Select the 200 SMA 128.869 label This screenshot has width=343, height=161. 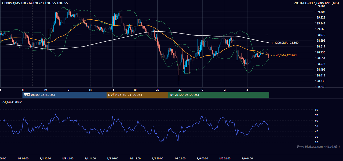pyautogui.click(x=284, y=43)
